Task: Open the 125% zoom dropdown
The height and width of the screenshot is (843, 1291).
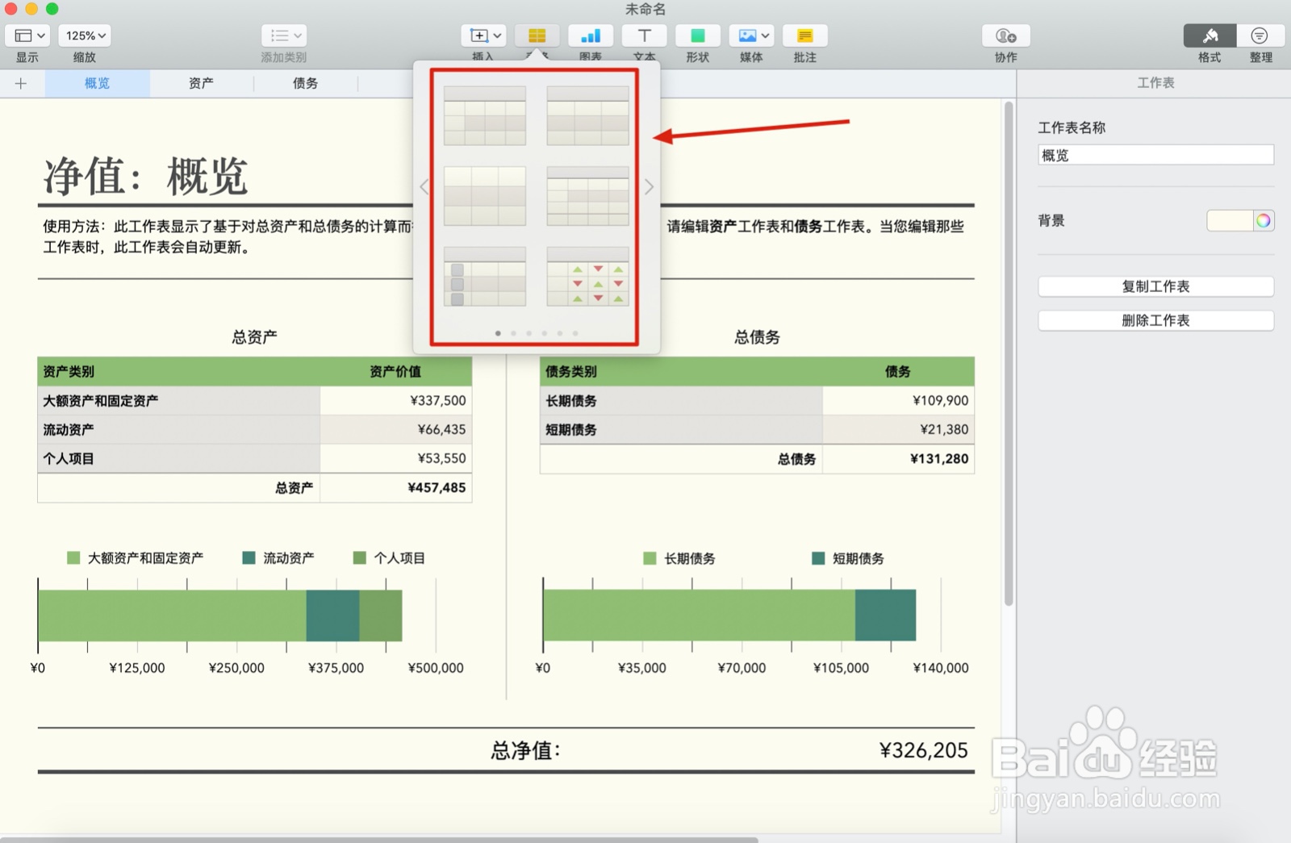Action: (84, 35)
